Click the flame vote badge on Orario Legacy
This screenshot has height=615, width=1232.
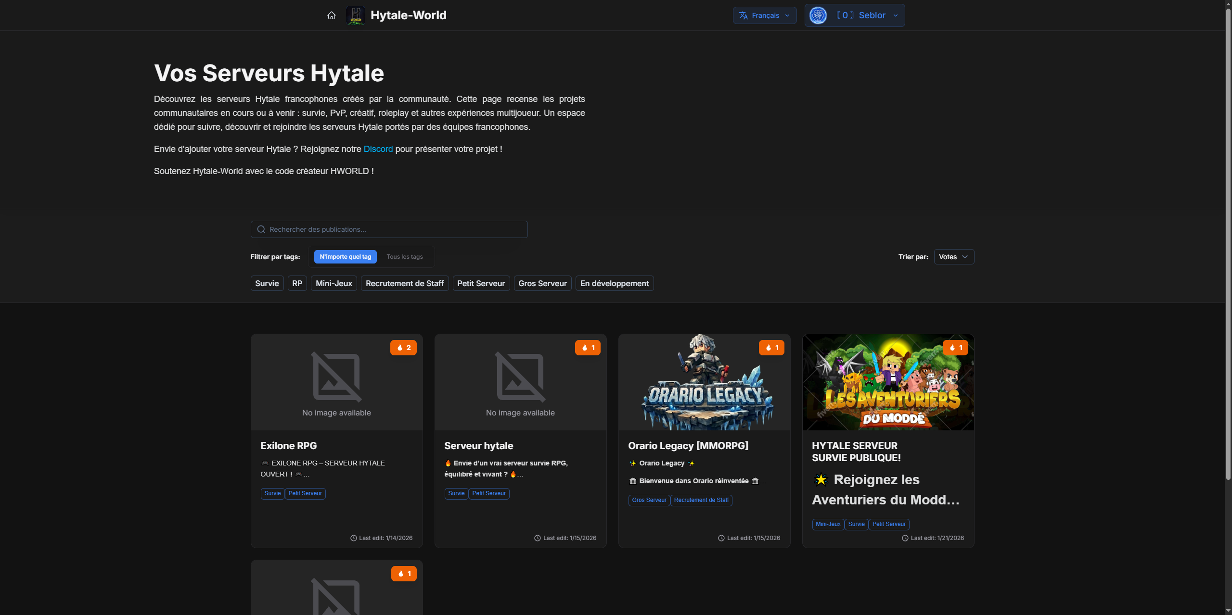[x=771, y=348]
